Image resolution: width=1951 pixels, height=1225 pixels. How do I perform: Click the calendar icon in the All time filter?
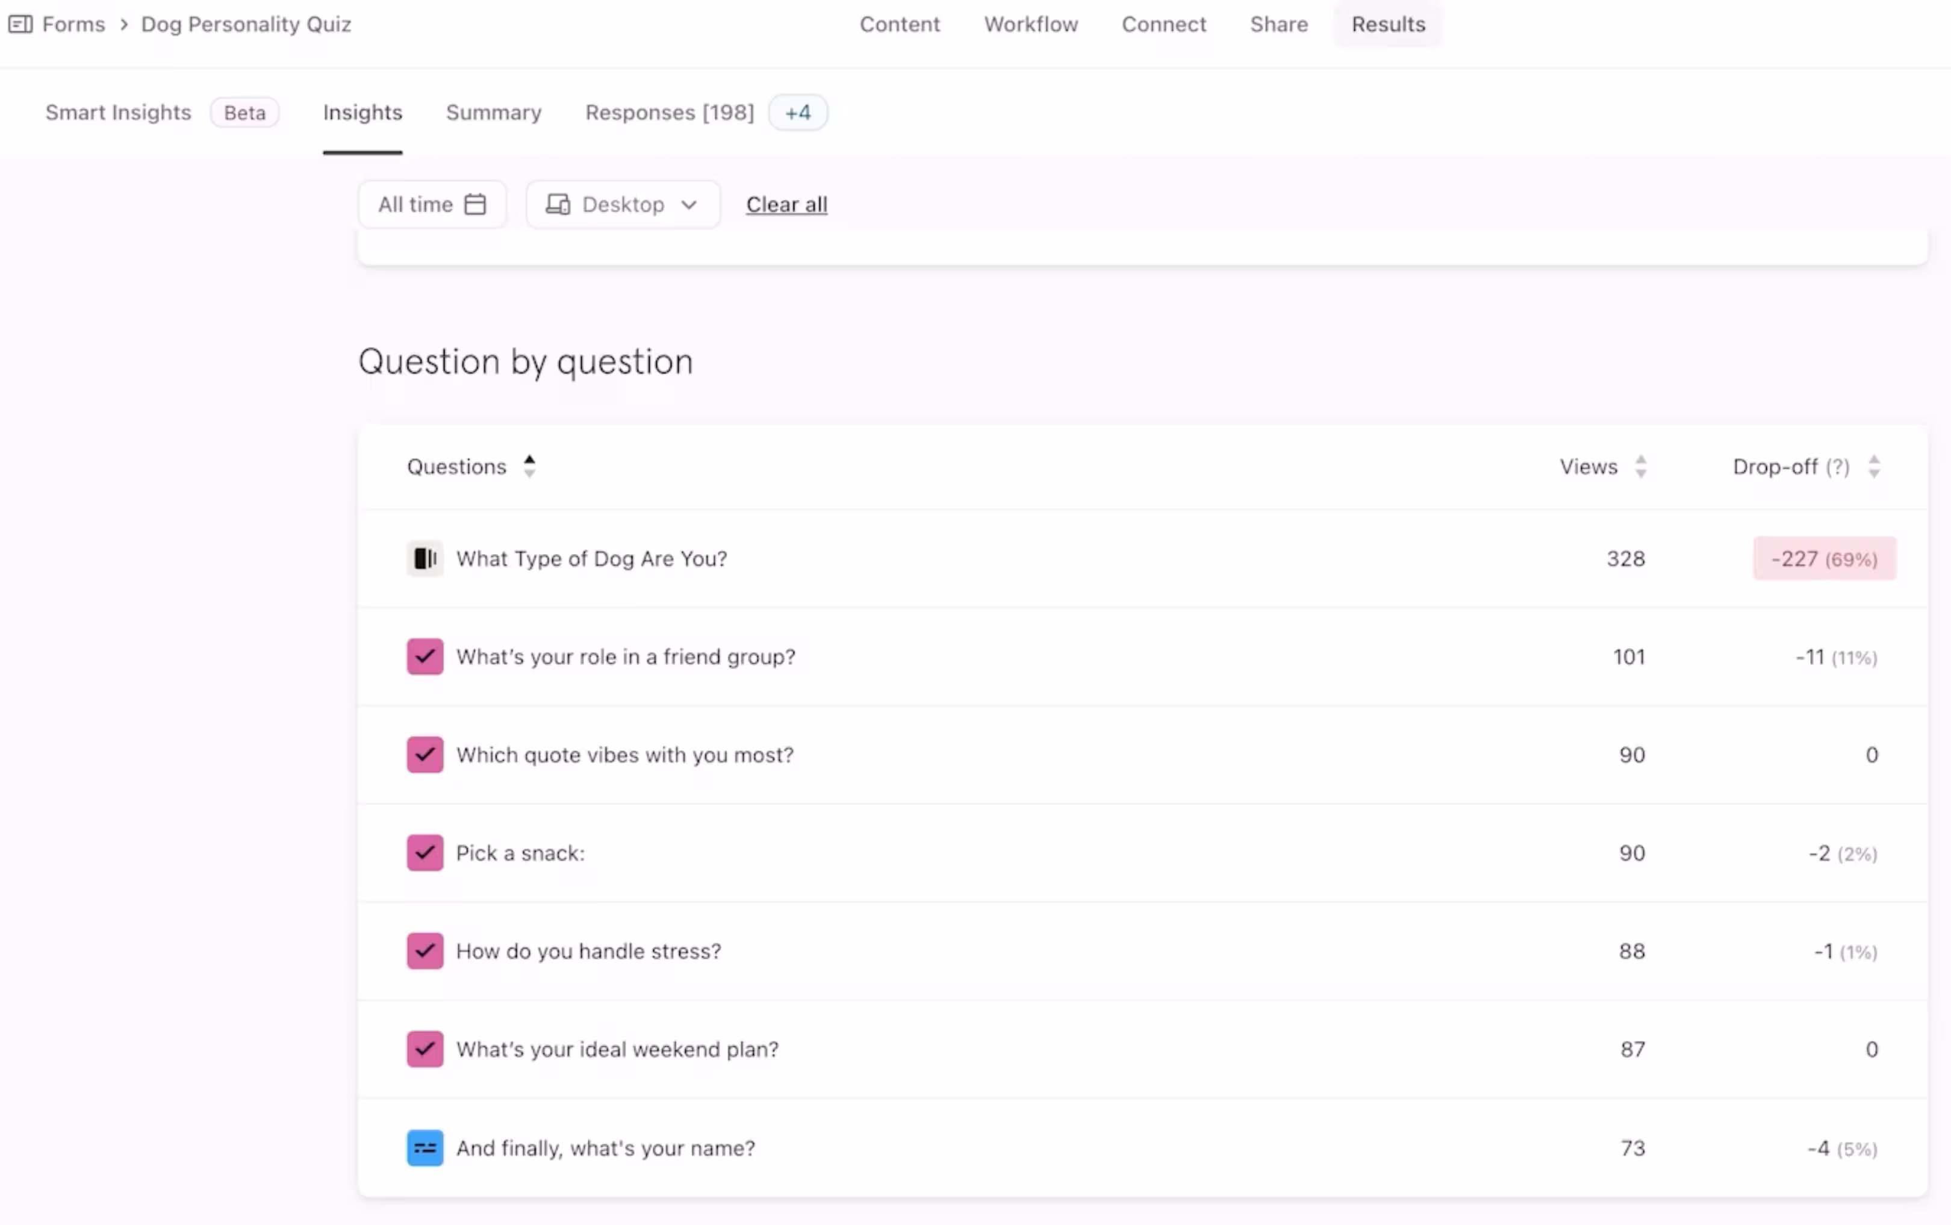[475, 204]
